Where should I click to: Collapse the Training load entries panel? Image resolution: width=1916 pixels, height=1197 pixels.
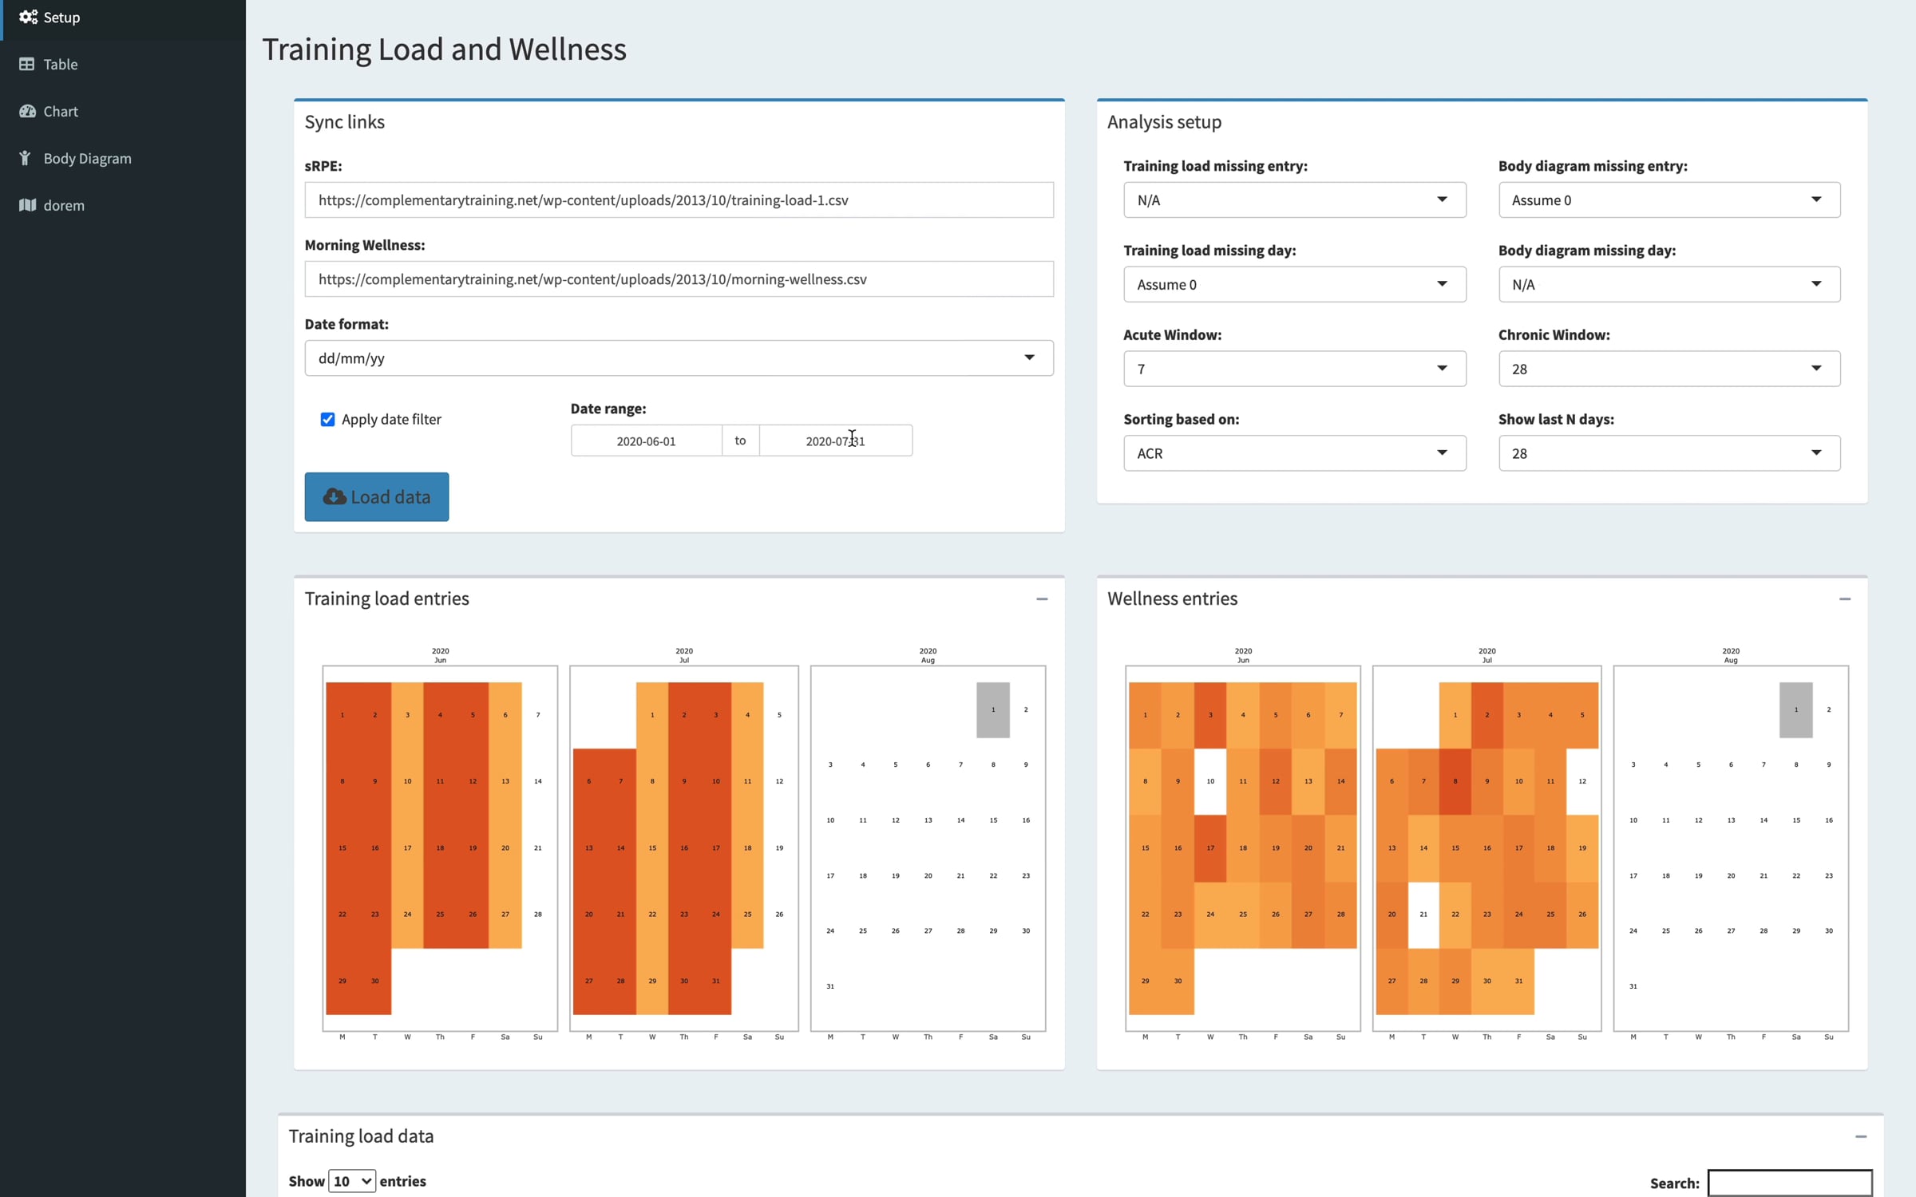[x=1042, y=598]
